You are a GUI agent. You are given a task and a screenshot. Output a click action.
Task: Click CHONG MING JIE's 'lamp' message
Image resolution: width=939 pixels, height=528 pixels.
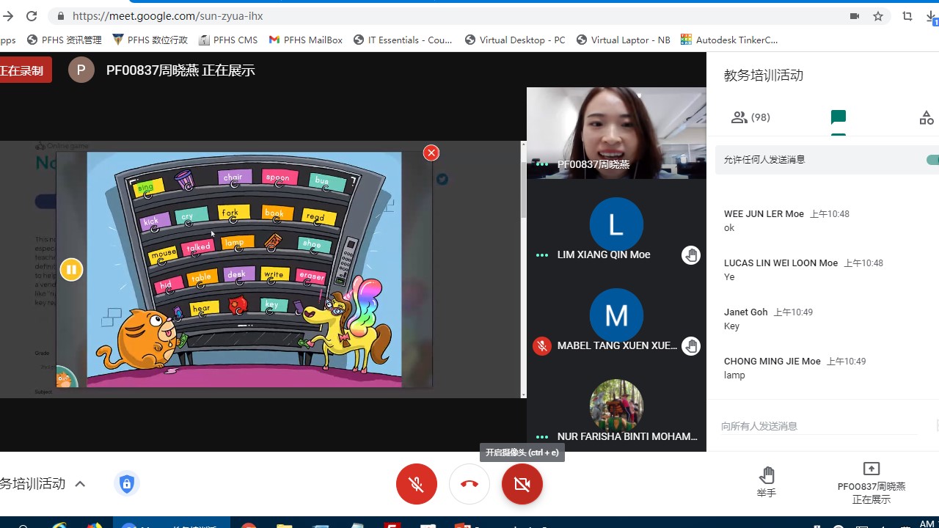(x=734, y=375)
